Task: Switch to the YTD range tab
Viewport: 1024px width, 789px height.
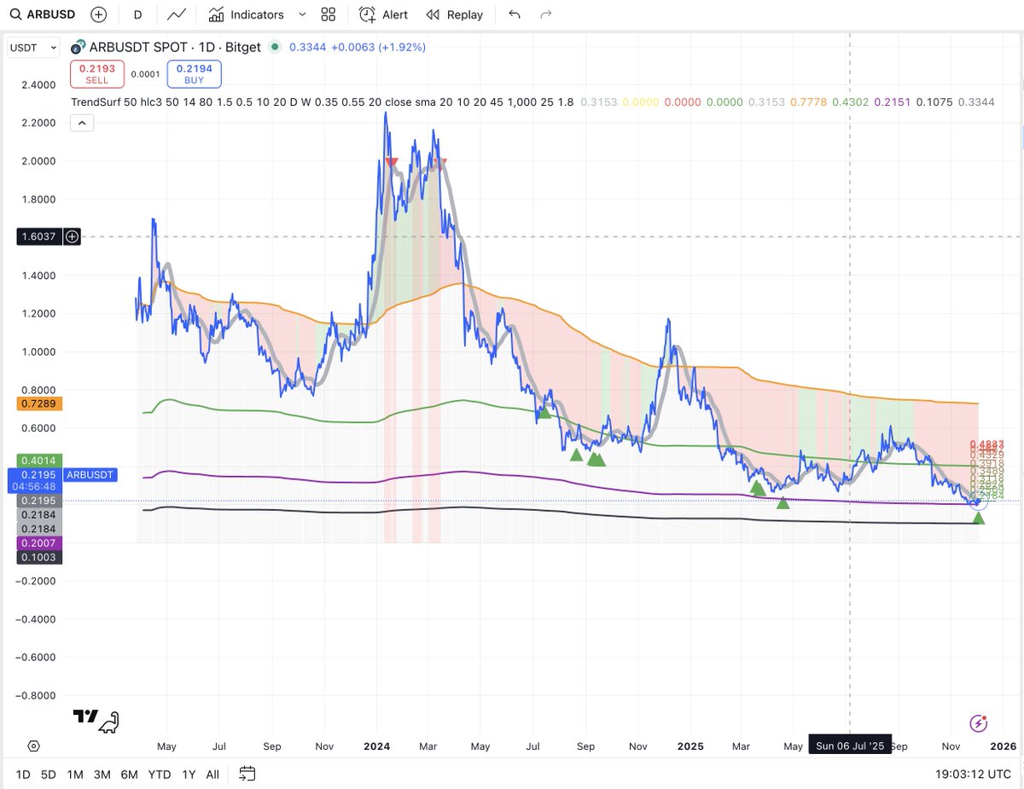Action: [159, 774]
